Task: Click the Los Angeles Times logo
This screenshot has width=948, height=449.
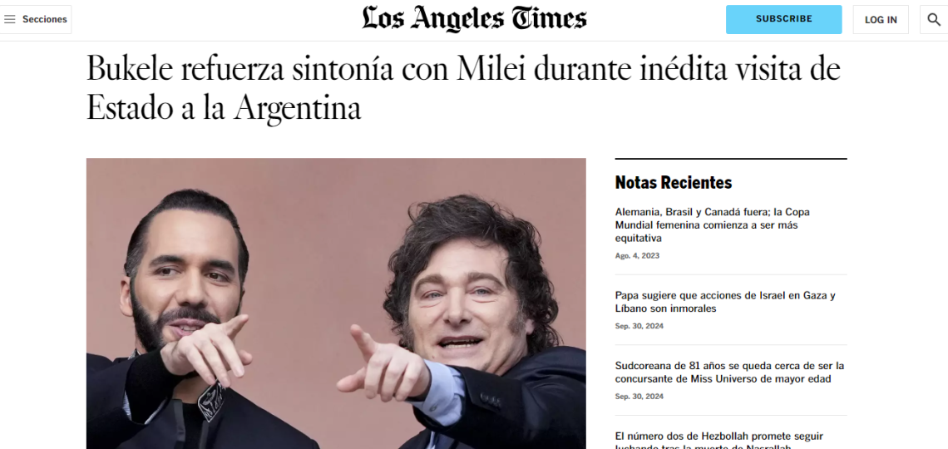Action: pos(474,19)
